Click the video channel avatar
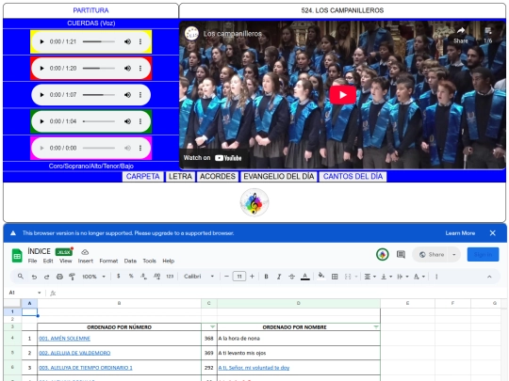This screenshot has width=509, height=381. (191, 33)
